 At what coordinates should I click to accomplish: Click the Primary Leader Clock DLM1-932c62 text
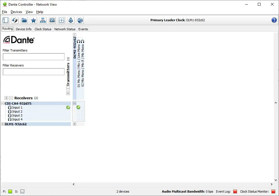(178, 20)
